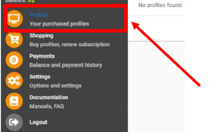This screenshot has width=221, height=132.
Task: Click the green balance amount
Action: 31,1
